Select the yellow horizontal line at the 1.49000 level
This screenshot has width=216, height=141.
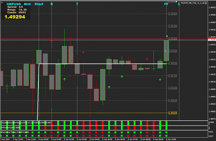(85, 113)
